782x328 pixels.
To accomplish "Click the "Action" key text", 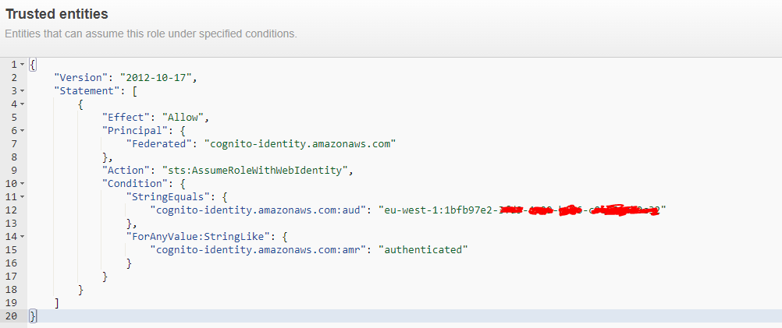I will 126,170.
